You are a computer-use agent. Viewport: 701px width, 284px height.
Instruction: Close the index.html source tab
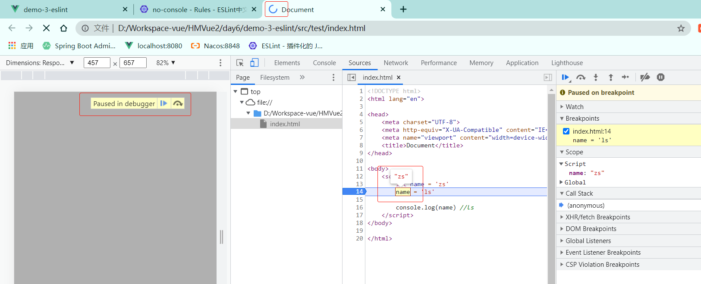pyautogui.click(x=399, y=78)
